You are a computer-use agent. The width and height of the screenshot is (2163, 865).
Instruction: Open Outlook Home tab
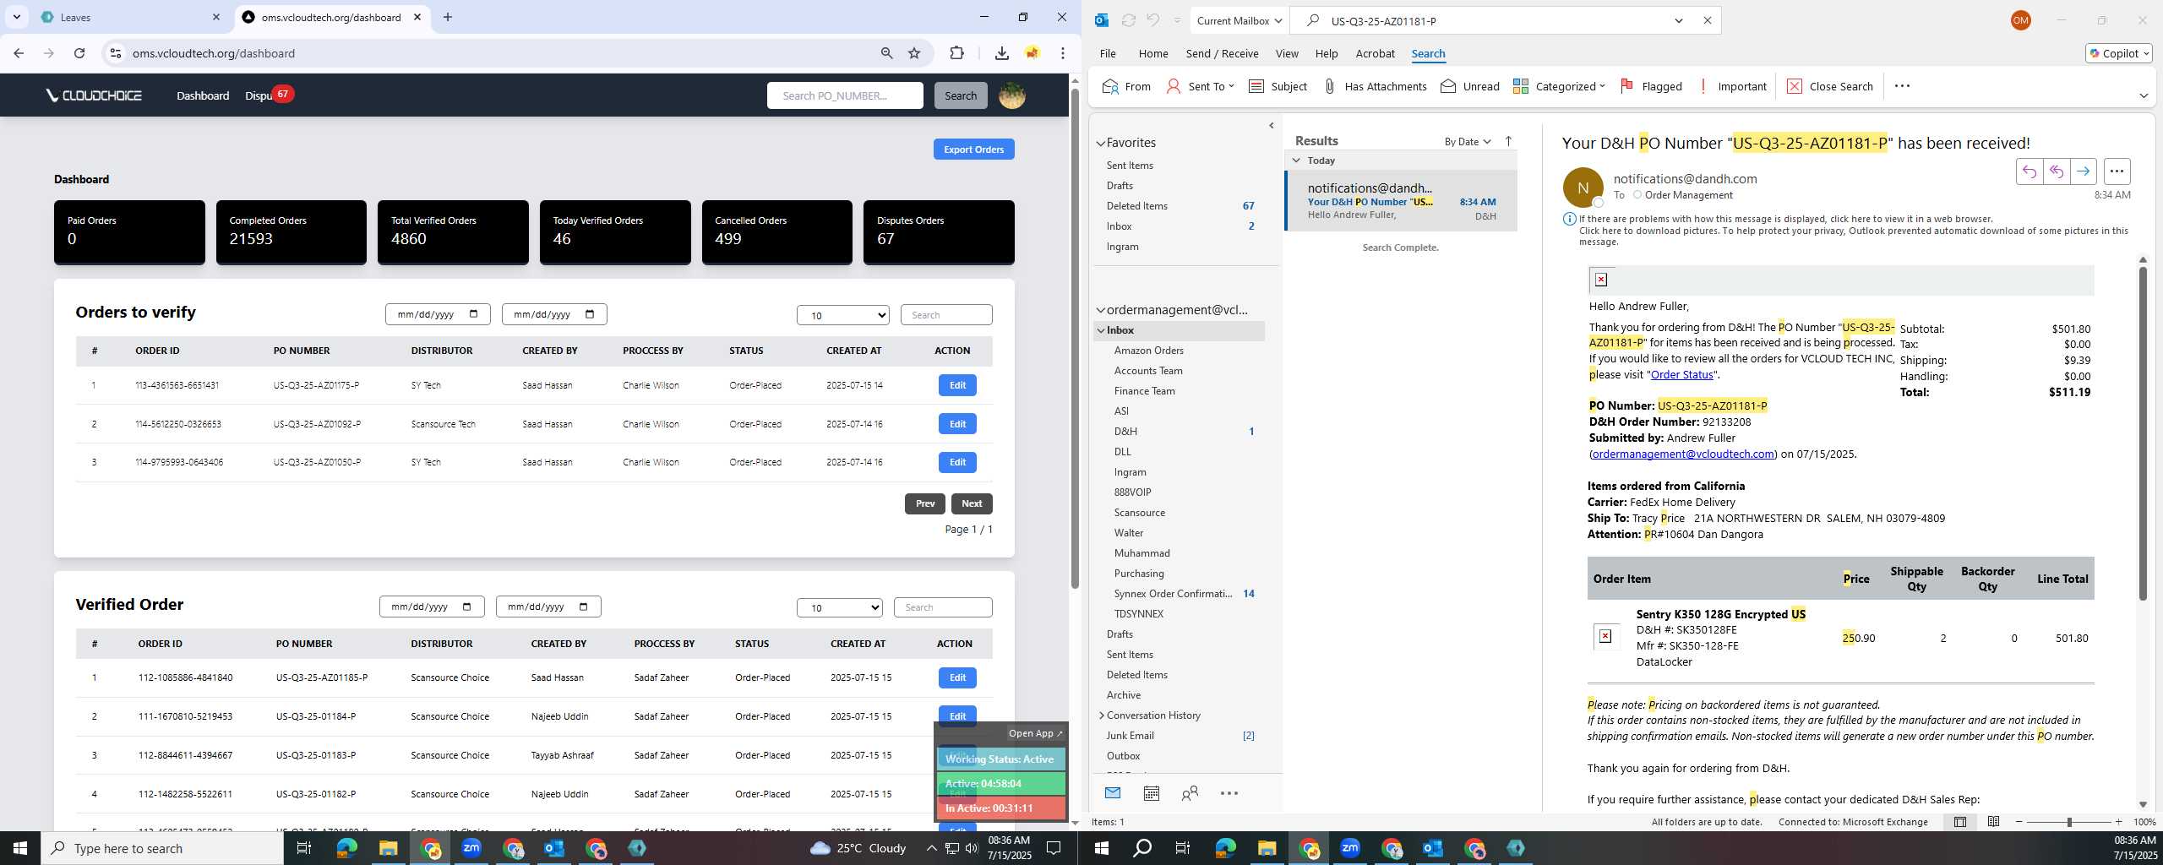click(x=1152, y=53)
